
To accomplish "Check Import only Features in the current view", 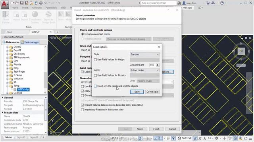I will tap(83, 110).
